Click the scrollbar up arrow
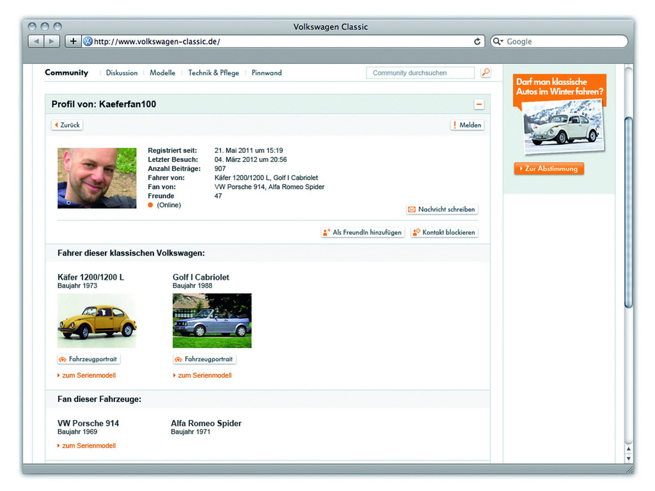This screenshot has width=655, height=491. [628, 449]
